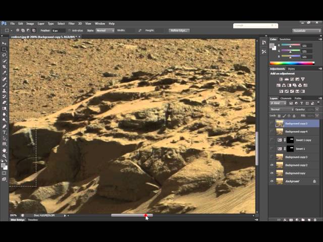Viewport: 323px width, 242px height.
Task: Add a Vibrance adjustment
Action: (x=303, y=79)
